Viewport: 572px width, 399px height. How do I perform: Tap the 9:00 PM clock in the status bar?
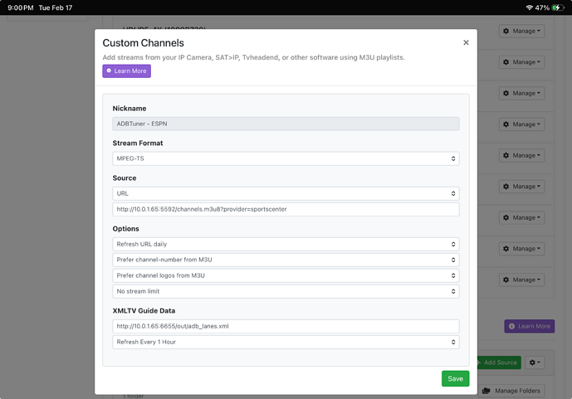coord(19,7)
